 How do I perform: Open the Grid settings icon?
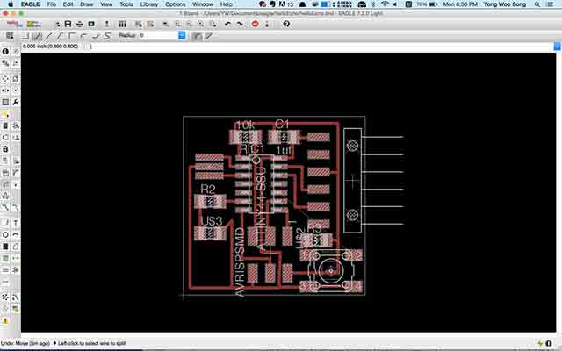(10, 36)
